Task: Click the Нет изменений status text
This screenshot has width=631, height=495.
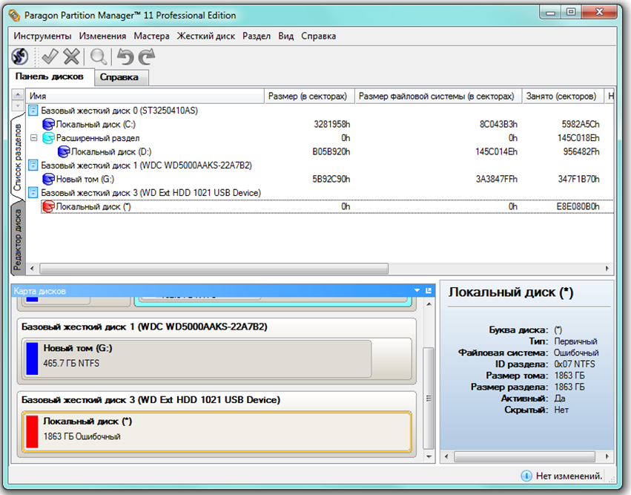Action: tap(569, 476)
